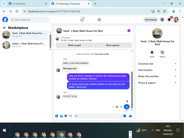This screenshot has height=138, width=184.
Task: Expand Chat members section
Action: [157, 70]
